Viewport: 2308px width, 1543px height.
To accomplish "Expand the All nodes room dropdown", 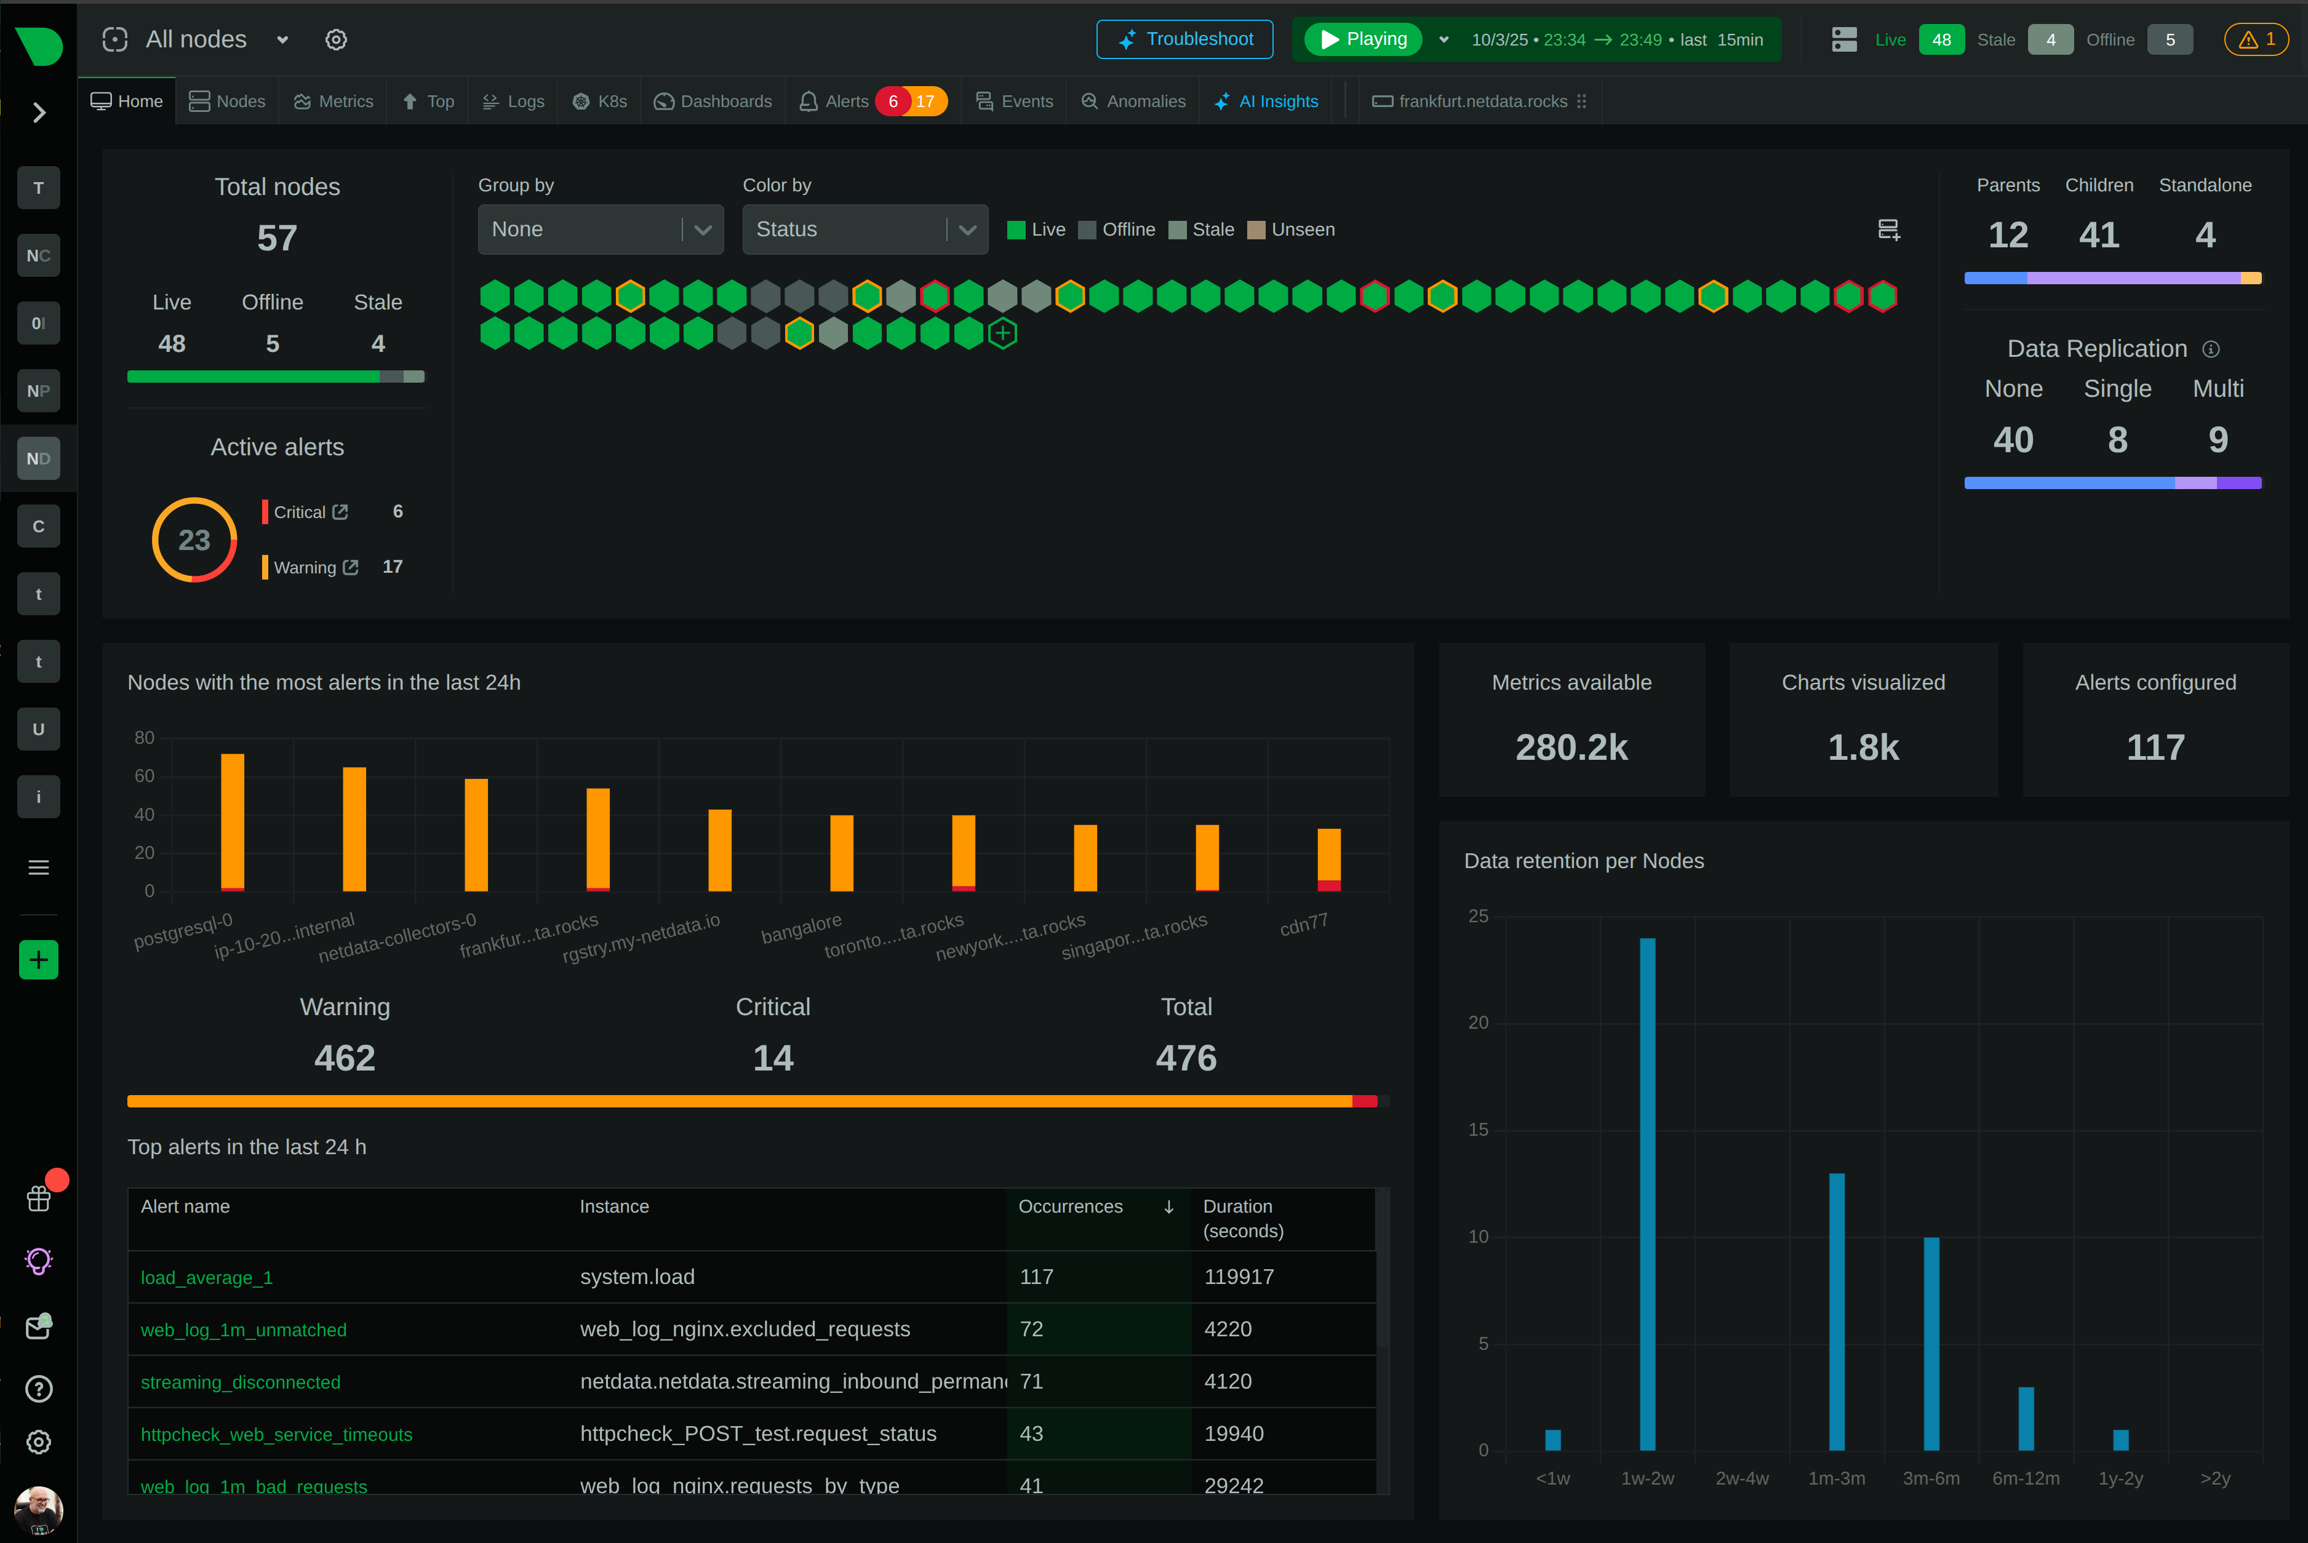I will coord(282,39).
